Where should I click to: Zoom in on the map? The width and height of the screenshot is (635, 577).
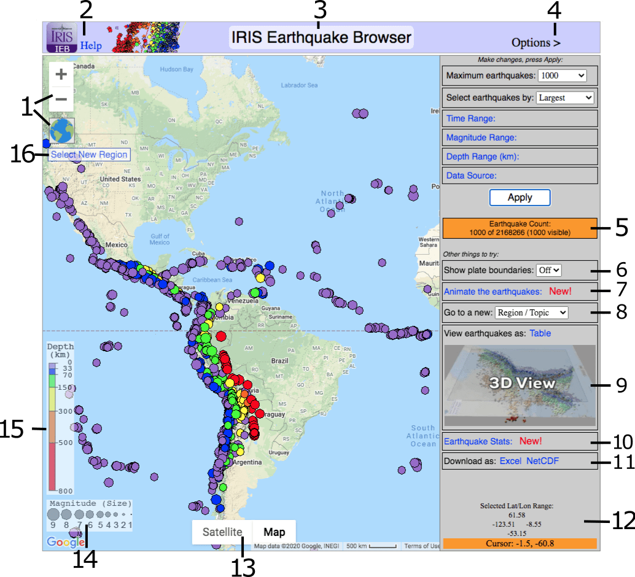pyautogui.click(x=61, y=75)
